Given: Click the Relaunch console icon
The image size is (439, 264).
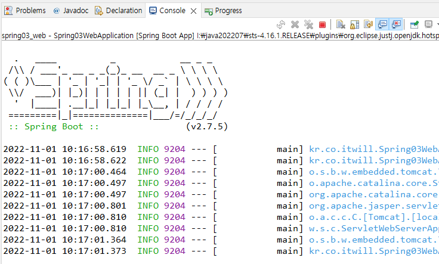Looking at the screenshot, I should click(x=281, y=24).
